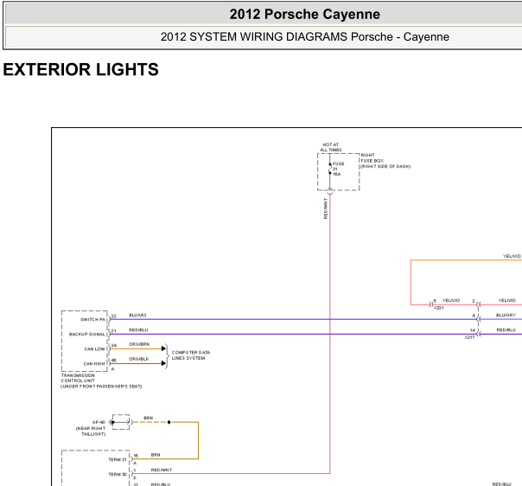Select the TERM 31 terminal label
This screenshot has height=486, width=522.
(118, 460)
